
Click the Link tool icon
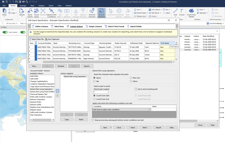pyautogui.click(x=175, y=11)
